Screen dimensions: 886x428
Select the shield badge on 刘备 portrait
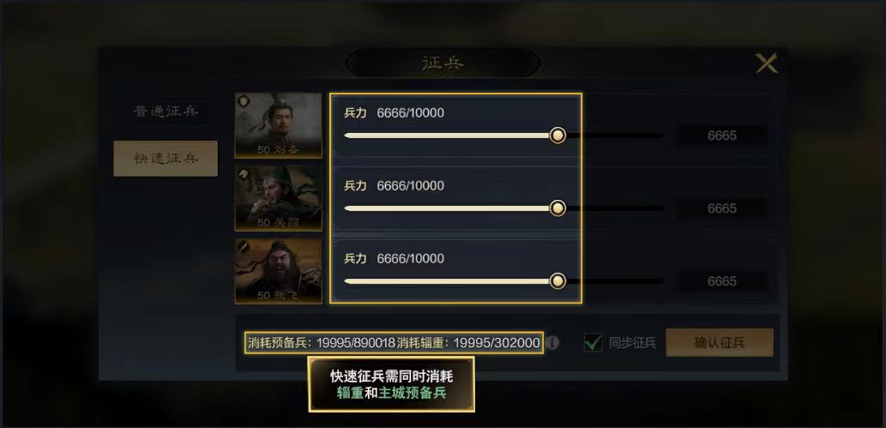coord(244,101)
